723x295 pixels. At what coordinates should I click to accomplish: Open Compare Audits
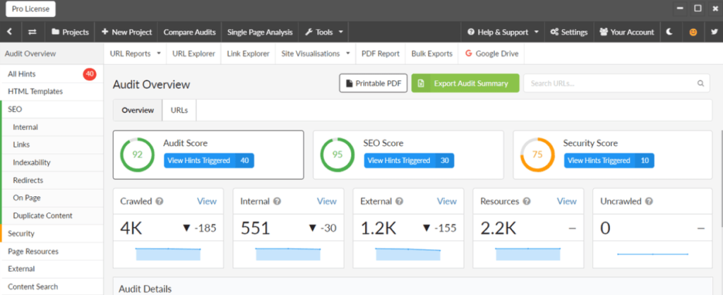tap(189, 32)
